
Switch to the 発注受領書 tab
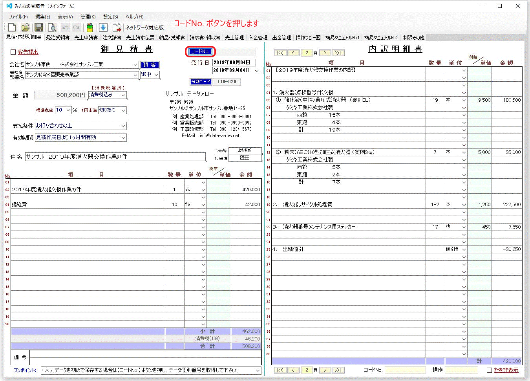(x=58, y=38)
